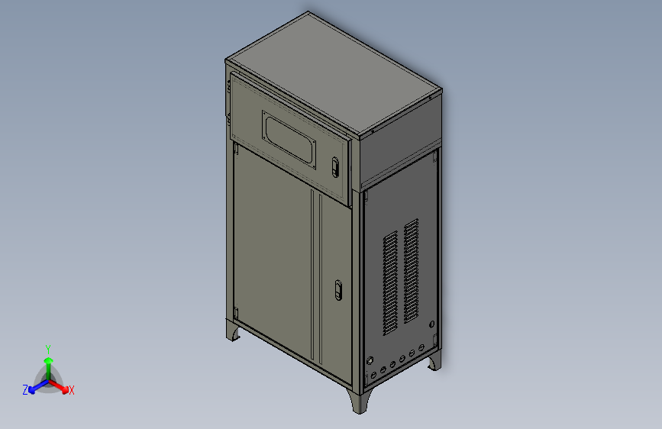Select the dark upper side panel face

click(x=400, y=140)
